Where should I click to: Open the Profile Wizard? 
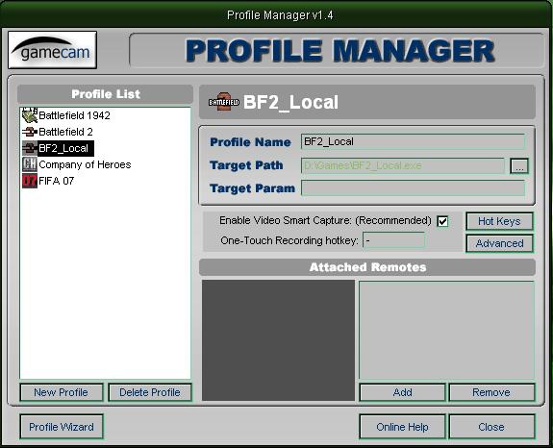(x=61, y=427)
